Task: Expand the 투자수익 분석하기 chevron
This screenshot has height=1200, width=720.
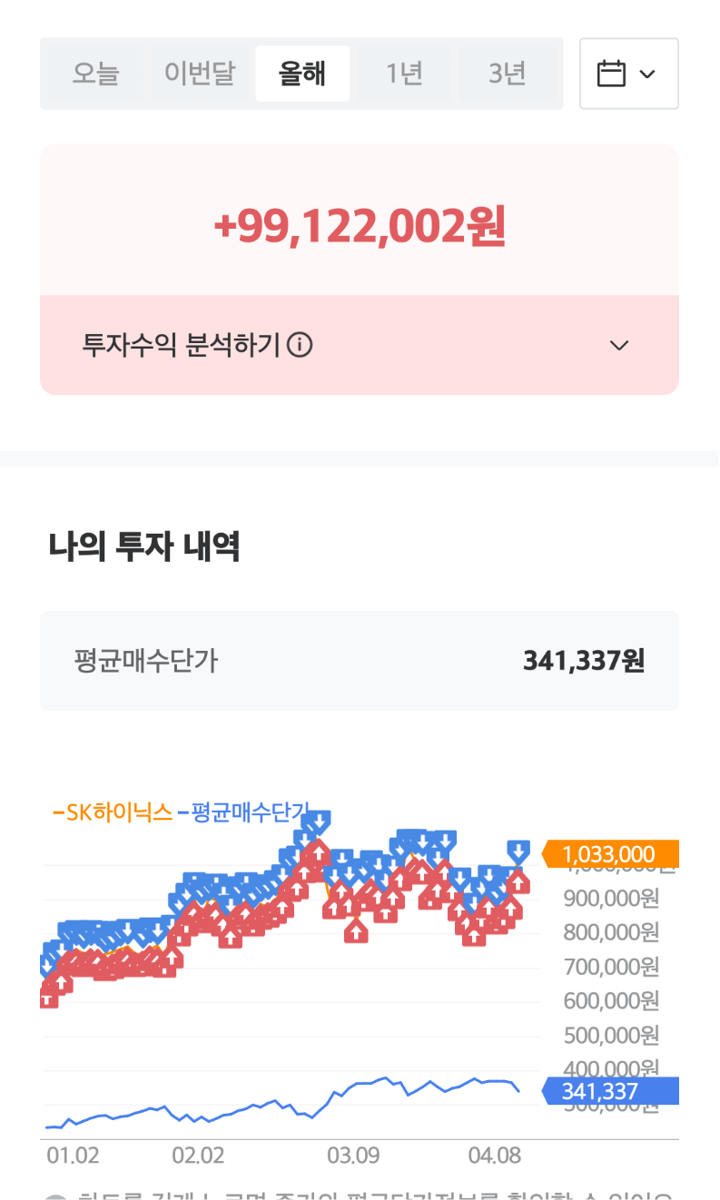Action: (x=619, y=345)
